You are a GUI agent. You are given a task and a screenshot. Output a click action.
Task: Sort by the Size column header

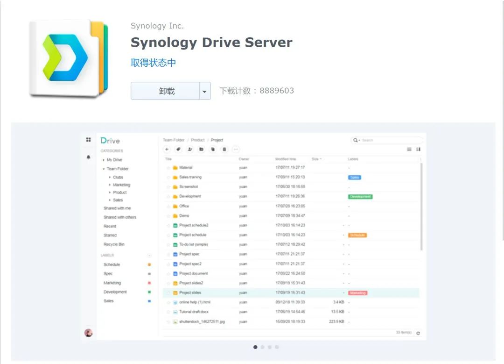pos(316,159)
